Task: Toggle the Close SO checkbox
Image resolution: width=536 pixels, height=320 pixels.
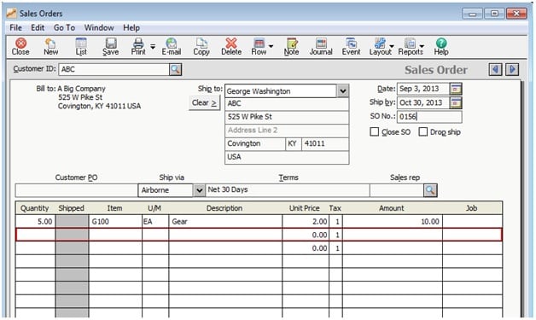Action: coord(375,131)
